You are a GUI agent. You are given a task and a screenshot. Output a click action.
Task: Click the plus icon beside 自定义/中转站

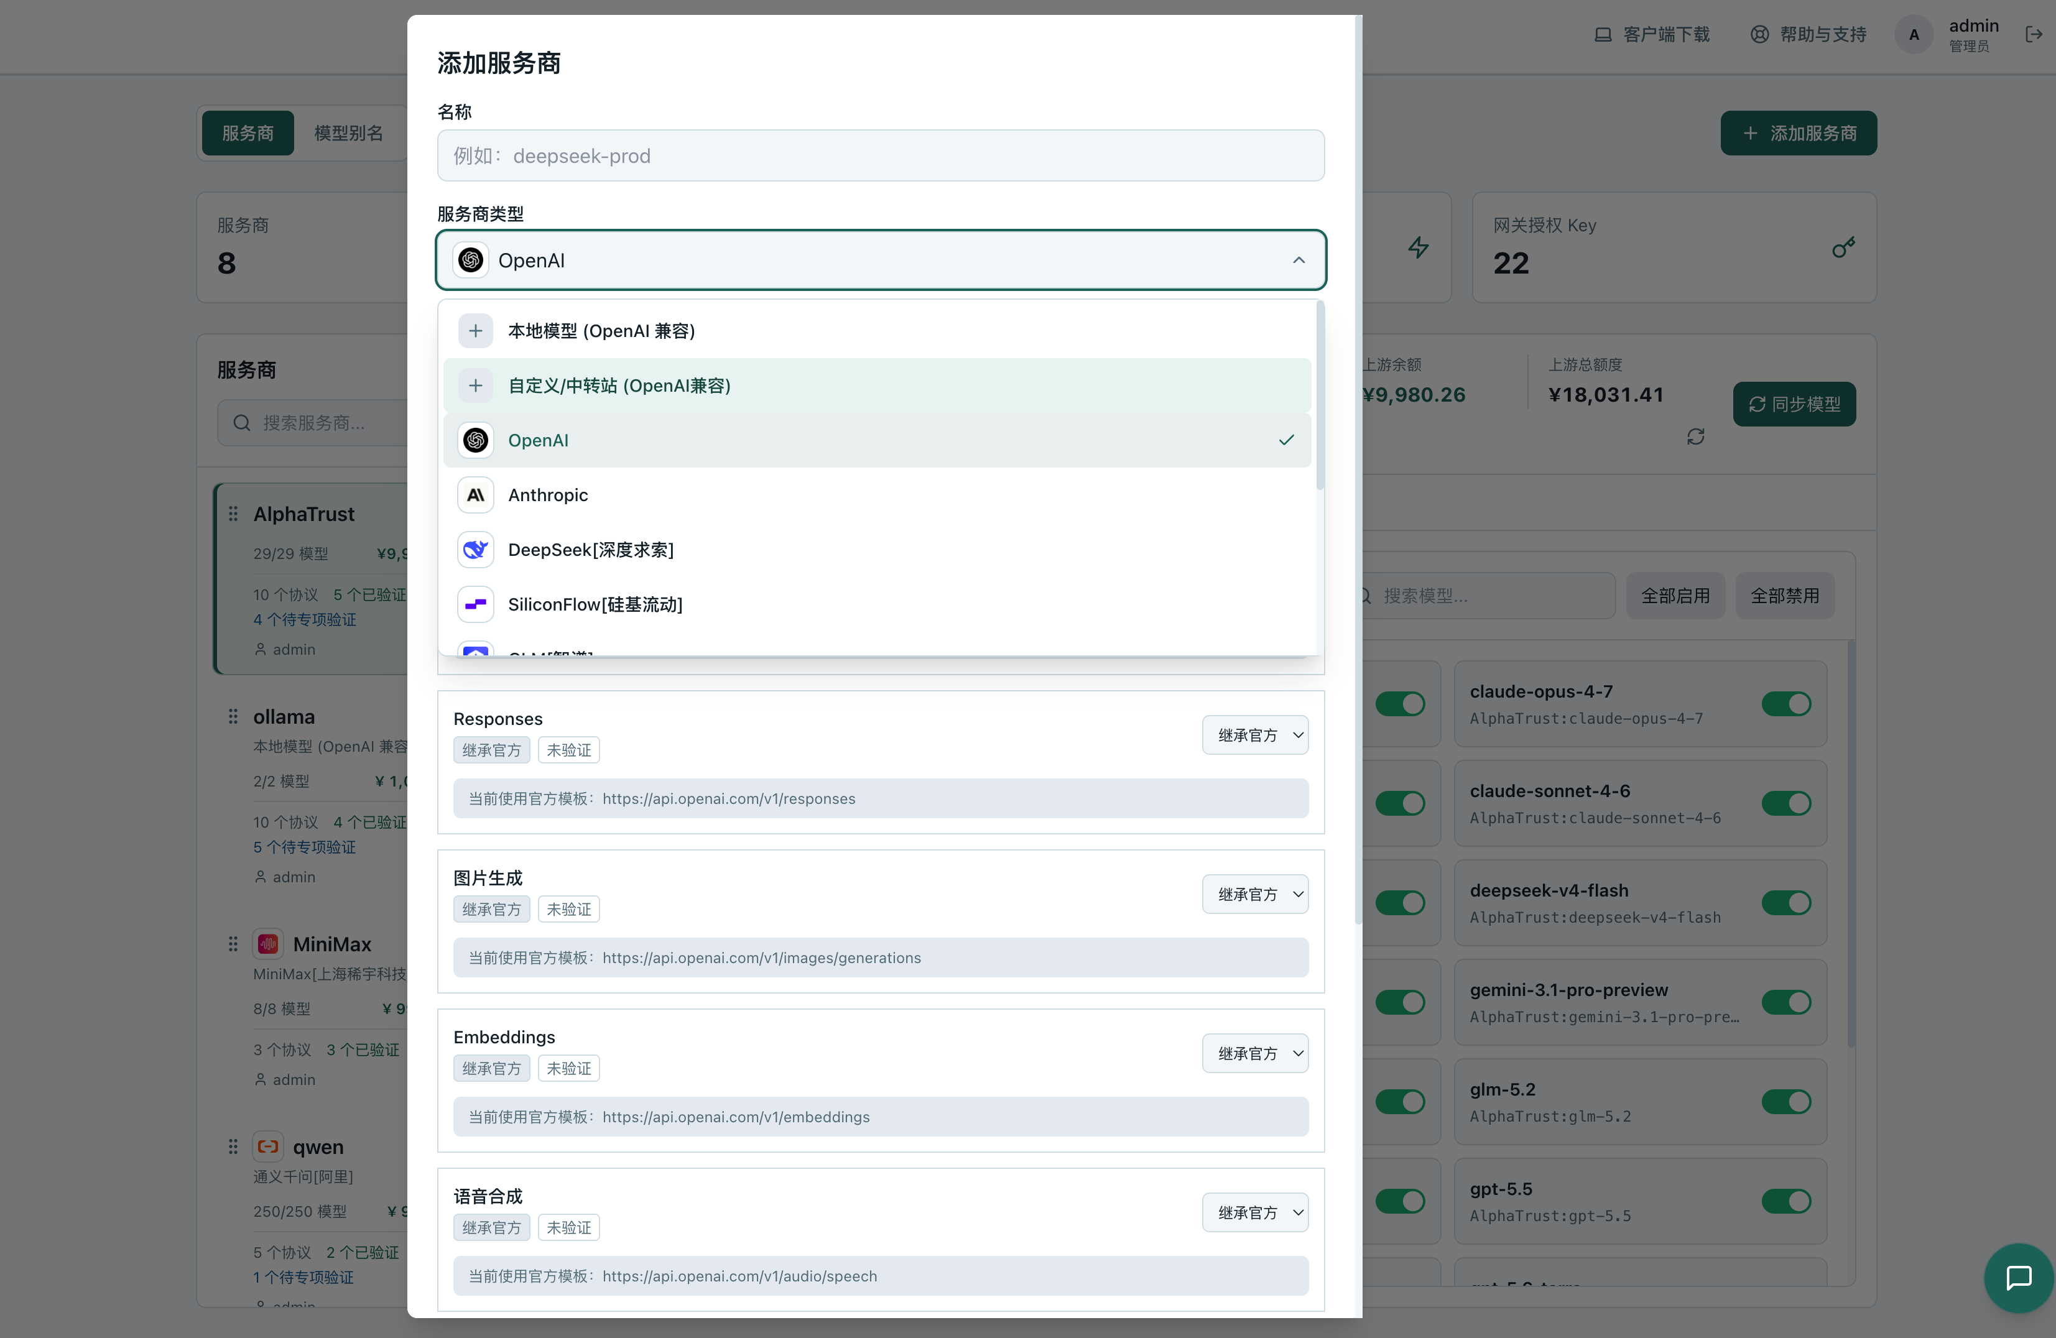point(475,385)
